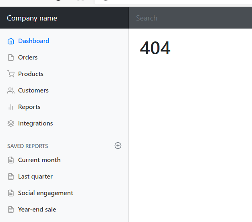
Task: Navigate to Integrations
Action: coord(35,123)
